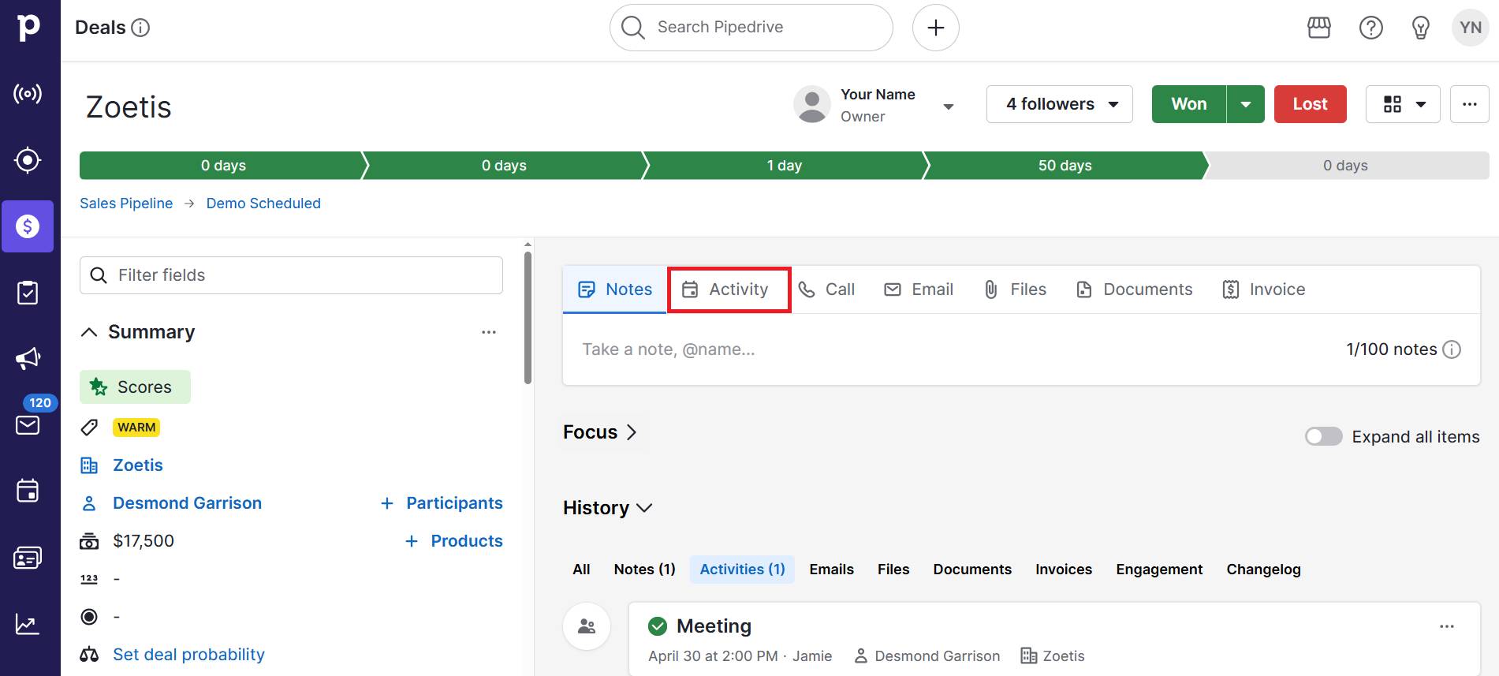Switch to the Files tab

[x=1016, y=289]
